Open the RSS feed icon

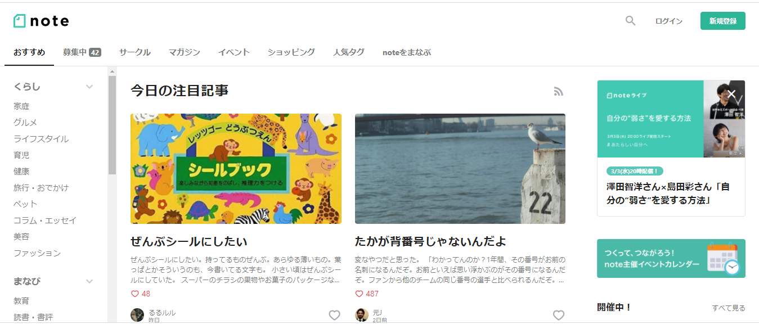point(558,91)
